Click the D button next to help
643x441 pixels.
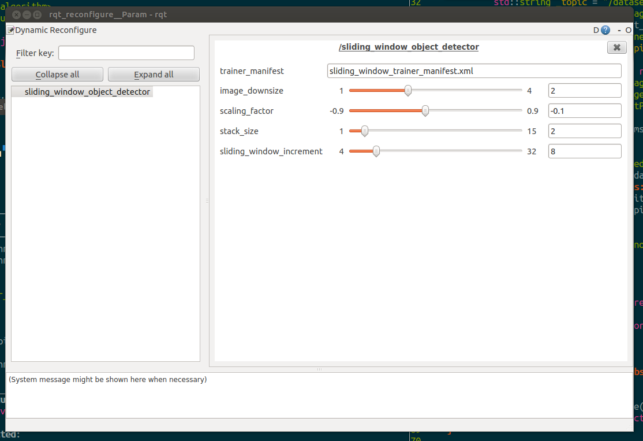tap(596, 30)
